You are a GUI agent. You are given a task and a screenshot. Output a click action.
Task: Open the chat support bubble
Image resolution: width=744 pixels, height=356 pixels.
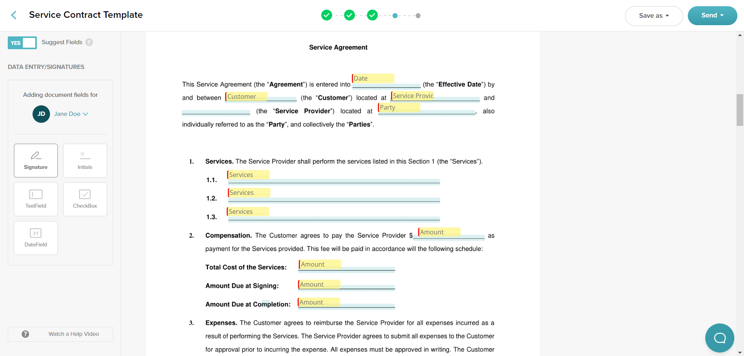point(720,338)
